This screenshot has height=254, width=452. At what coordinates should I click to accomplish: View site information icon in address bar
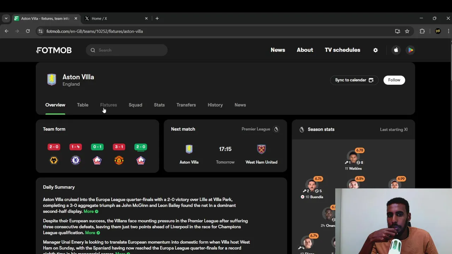tap(40, 31)
